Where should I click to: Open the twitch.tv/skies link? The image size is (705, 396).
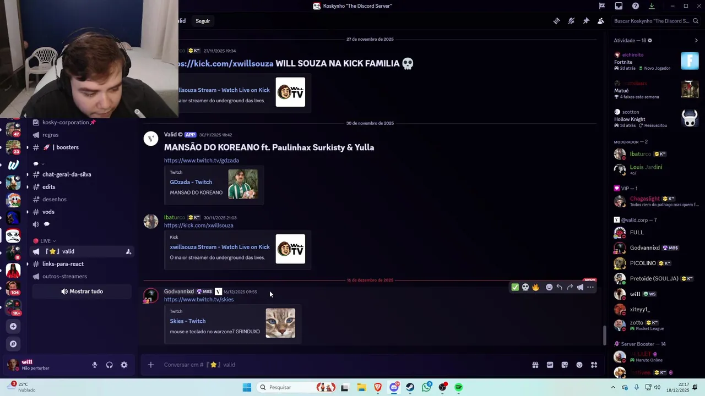coord(199,300)
